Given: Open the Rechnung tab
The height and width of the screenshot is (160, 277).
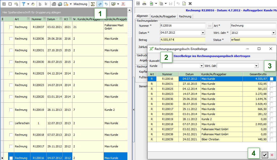Looking at the screenshot, I should pyautogui.click(x=185, y=16).
